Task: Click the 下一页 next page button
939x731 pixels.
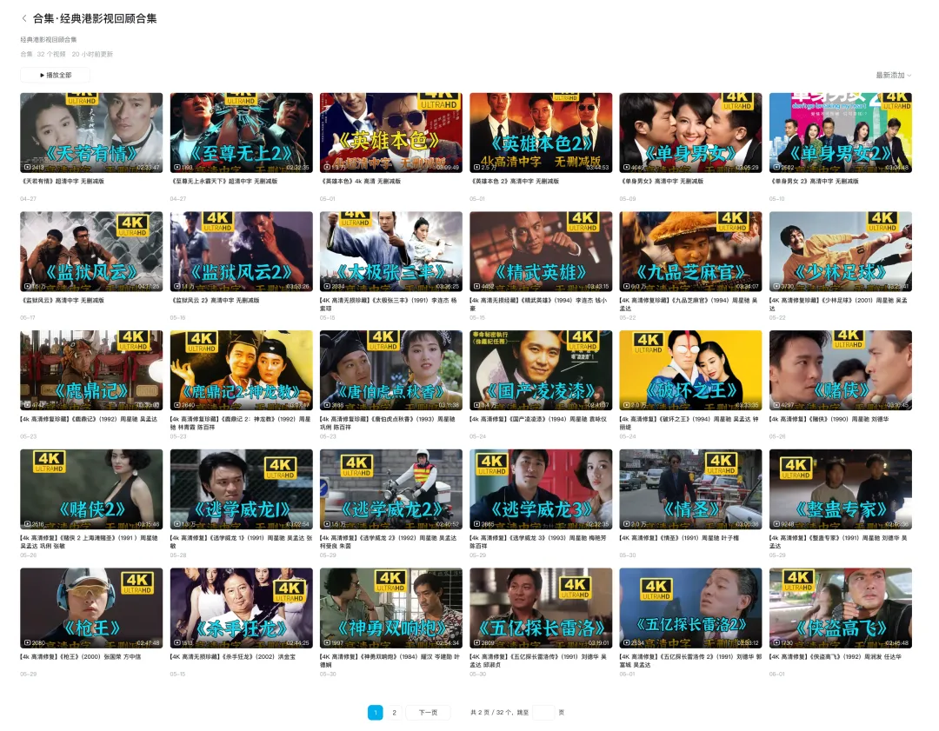Action: 428,713
